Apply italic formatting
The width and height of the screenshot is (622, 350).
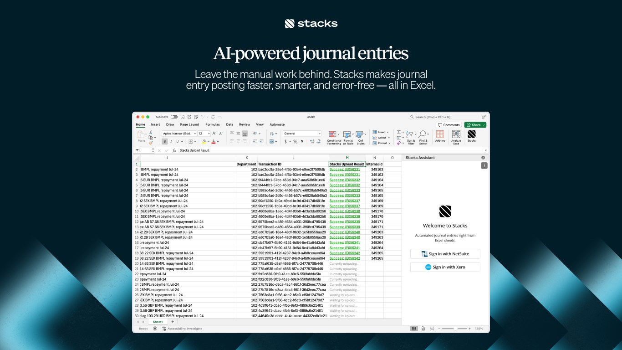[171, 142]
